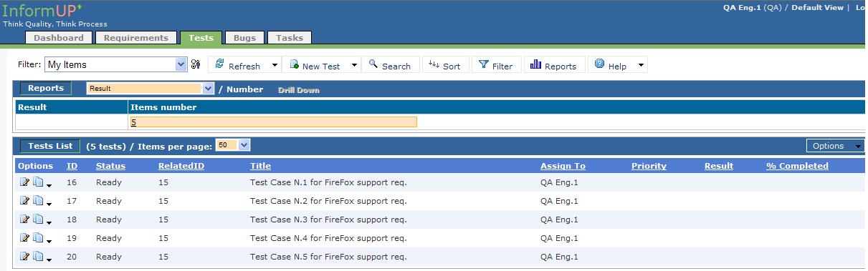This screenshot has width=868, height=271.
Task: Sort the list by ID column
Action: coord(72,166)
